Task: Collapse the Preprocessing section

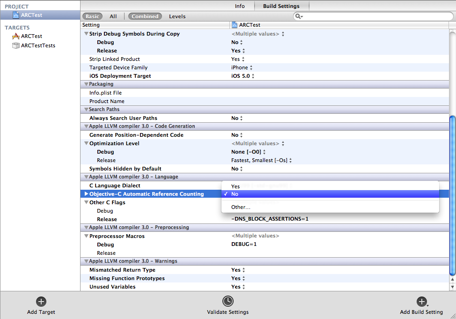Action: (86, 228)
